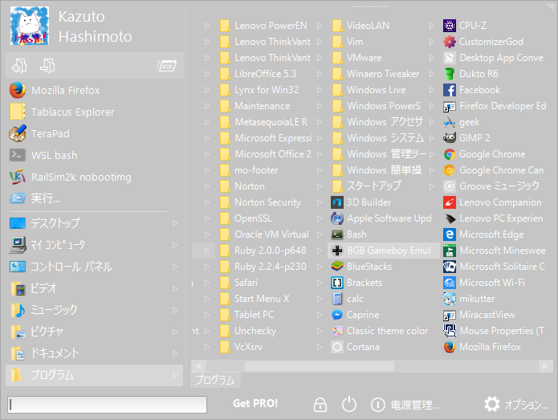Expand the マイ コンピュータ submenu arrow

click(x=175, y=245)
